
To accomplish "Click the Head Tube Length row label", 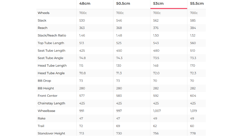I will click(52, 66).
